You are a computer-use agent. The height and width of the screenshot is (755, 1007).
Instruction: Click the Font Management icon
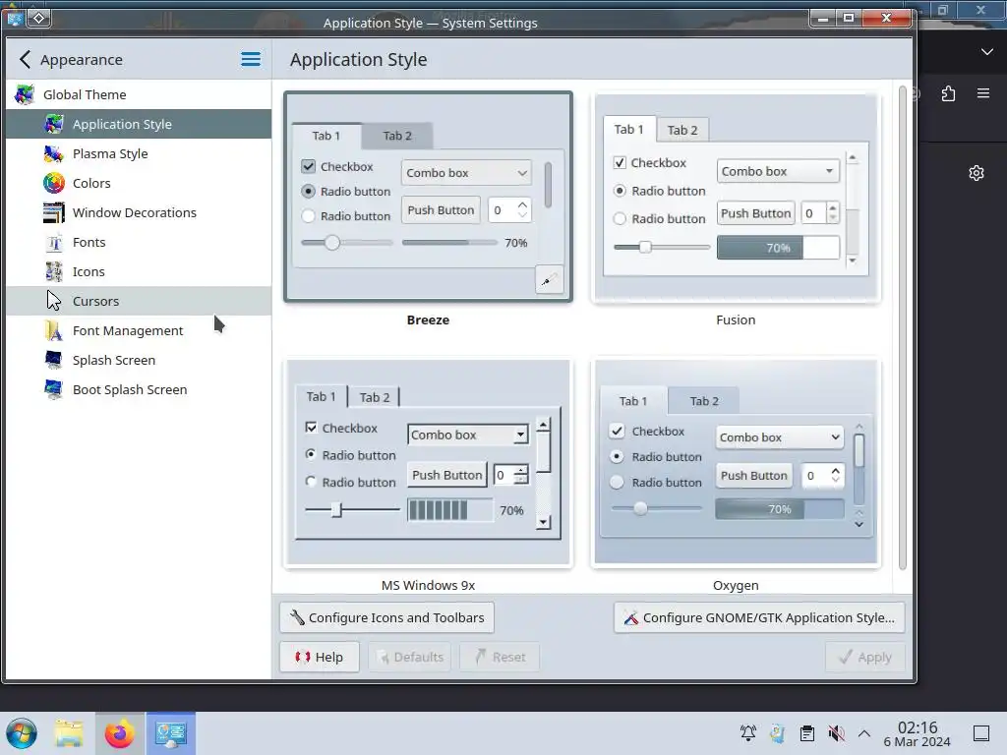click(54, 330)
